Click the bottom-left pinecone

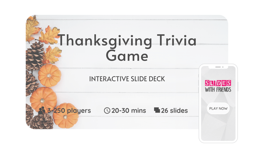point(42,122)
